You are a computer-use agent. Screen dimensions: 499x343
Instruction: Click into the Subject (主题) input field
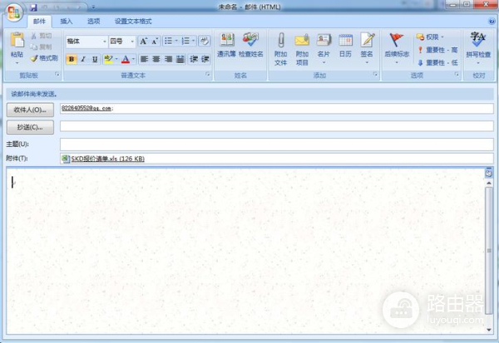pos(274,144)
